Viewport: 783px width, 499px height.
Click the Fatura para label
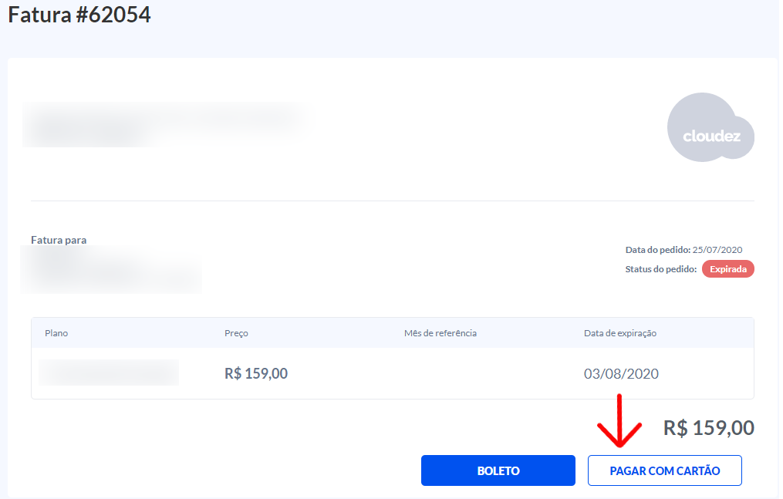[59, 240]
